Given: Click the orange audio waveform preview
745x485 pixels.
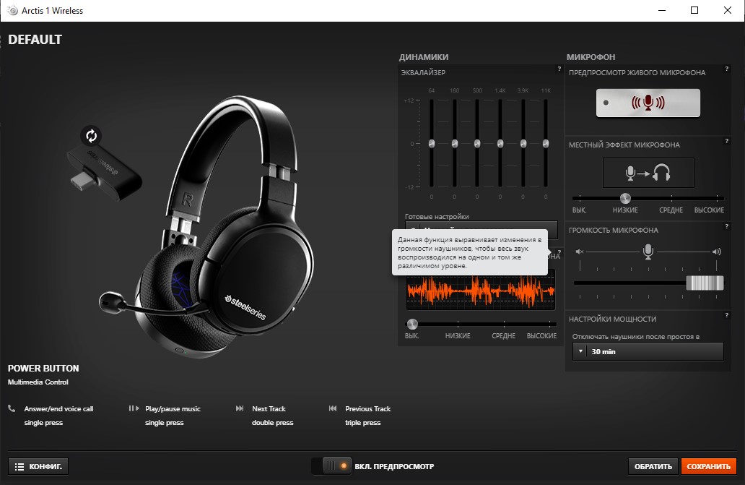Looking at the screenshot, I should (481, 291).
